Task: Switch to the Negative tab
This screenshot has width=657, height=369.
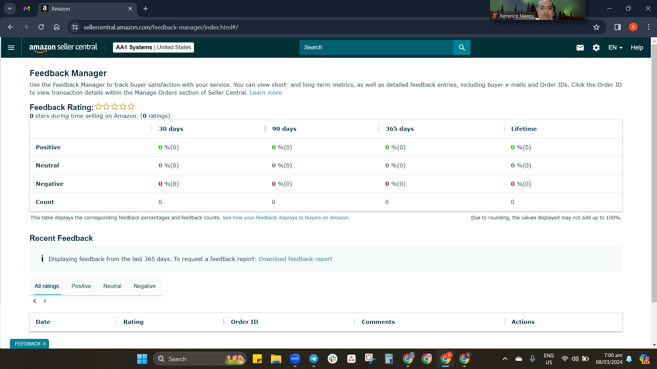Action: [x=144, y=286]
